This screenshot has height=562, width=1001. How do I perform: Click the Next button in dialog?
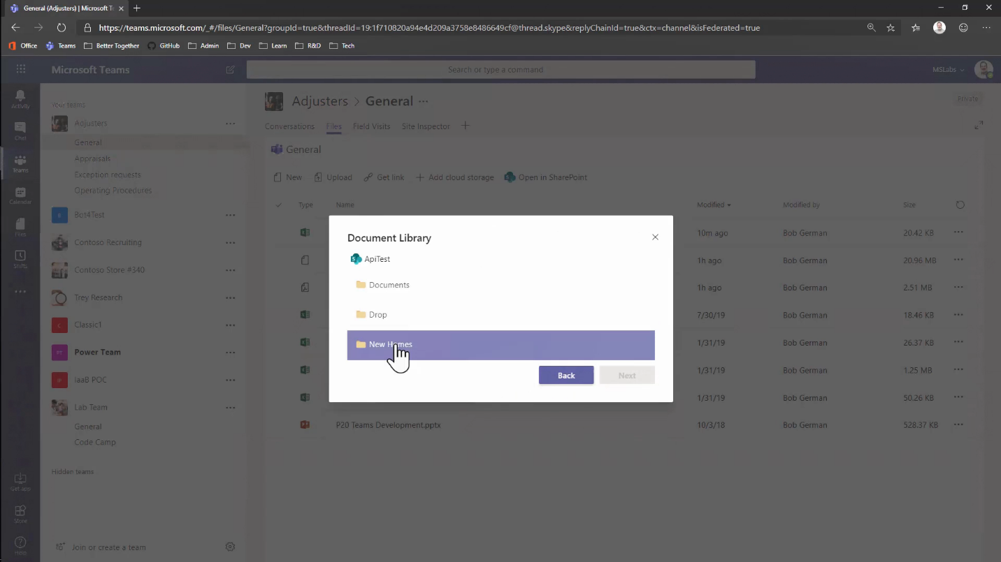(x=627, y=375)
